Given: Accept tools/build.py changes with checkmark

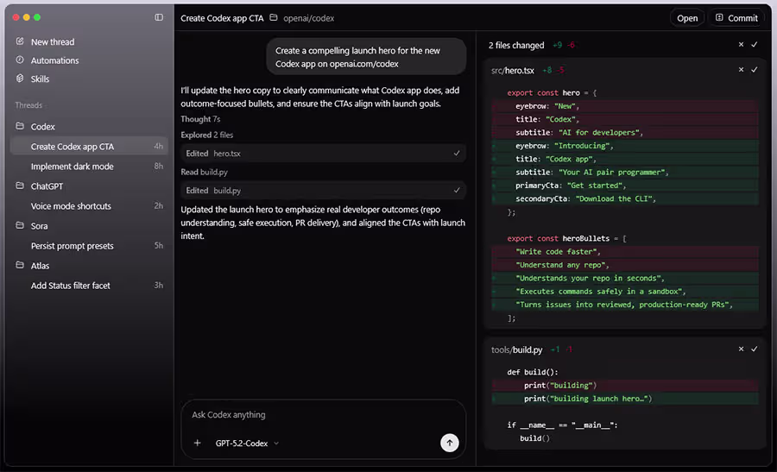Looking at the screenshot, I should [755, 349].
